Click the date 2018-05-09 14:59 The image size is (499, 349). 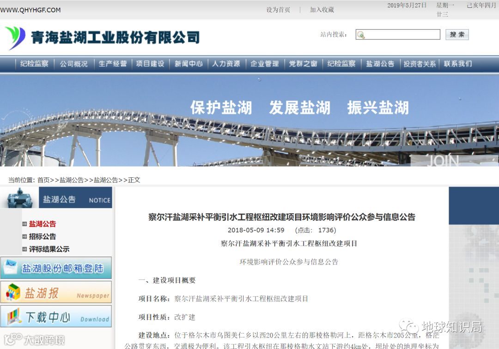coord(256,230)
